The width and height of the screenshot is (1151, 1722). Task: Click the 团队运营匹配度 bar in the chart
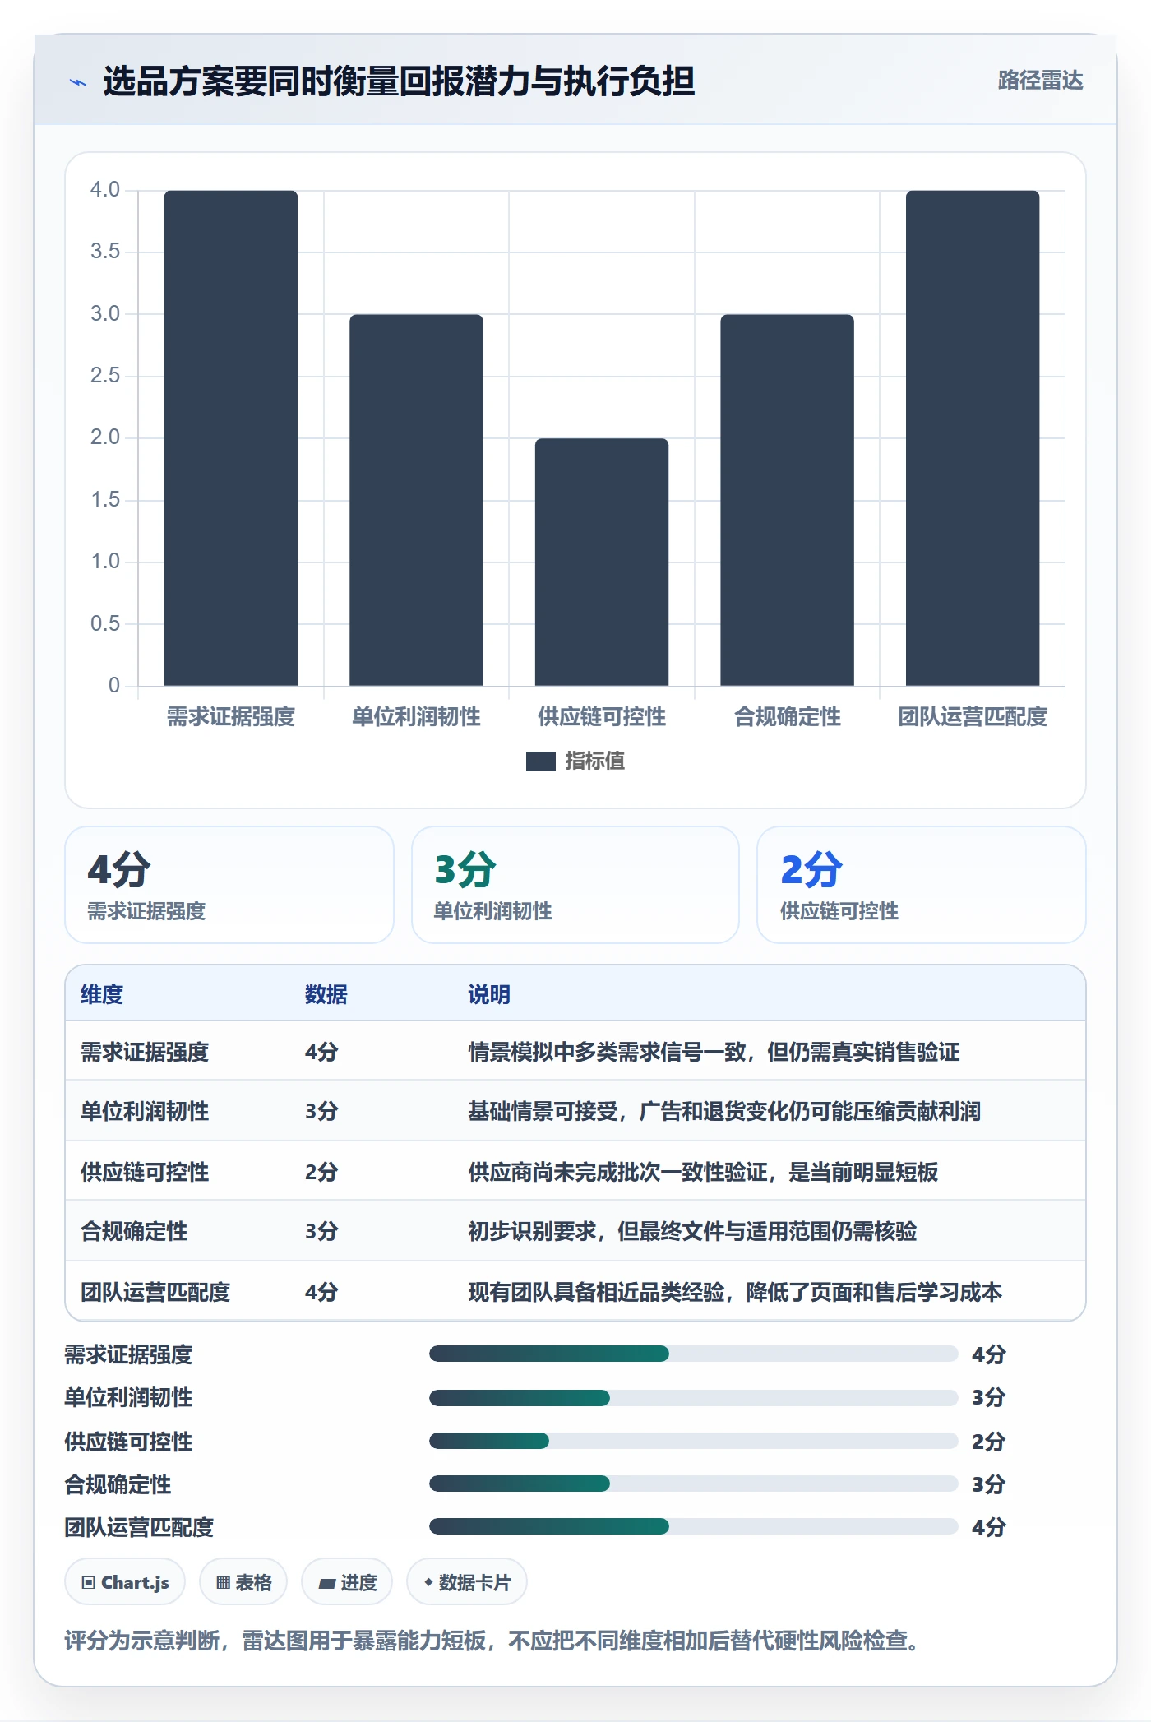973,438
